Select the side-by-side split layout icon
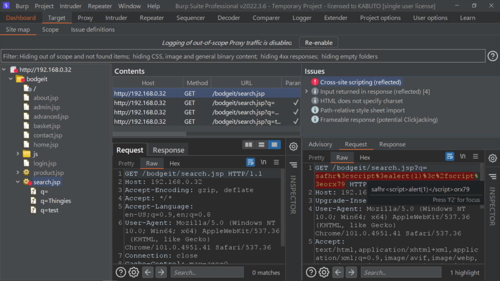The width and height of the screenshot is (500, 281). pyautogui.click(x=249, y=144)
